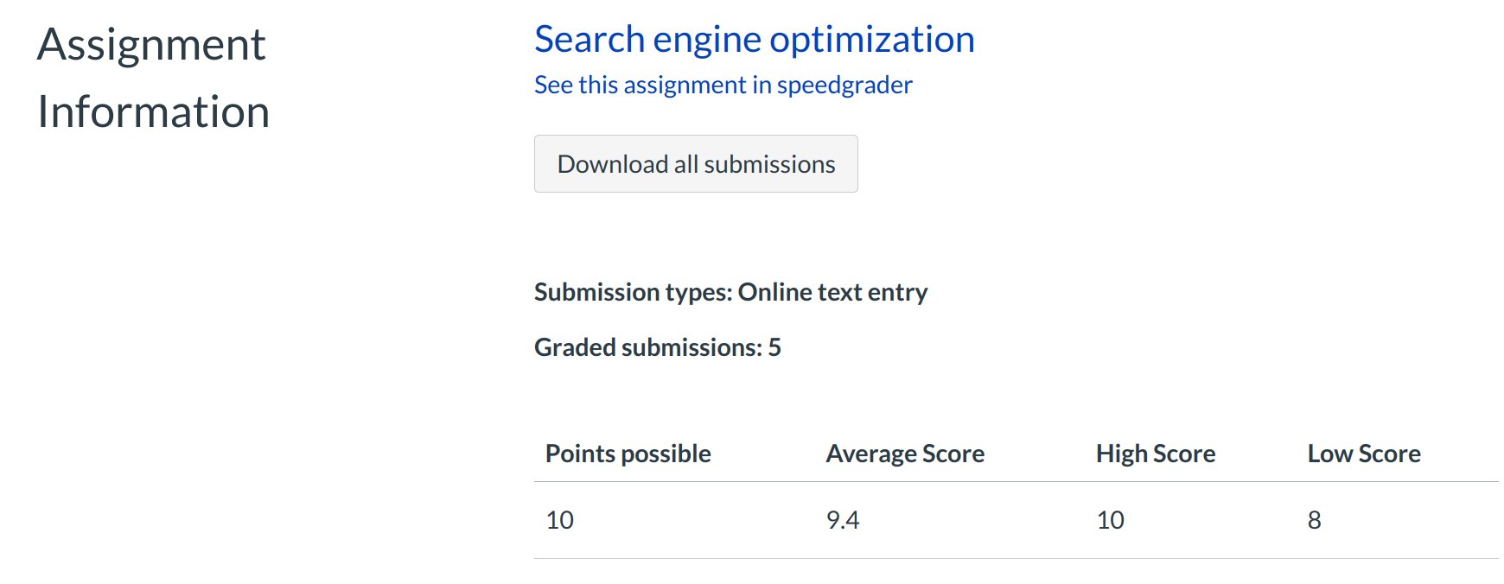
Task: Click the word Assignment in the heading
Action: click(151, 44)
